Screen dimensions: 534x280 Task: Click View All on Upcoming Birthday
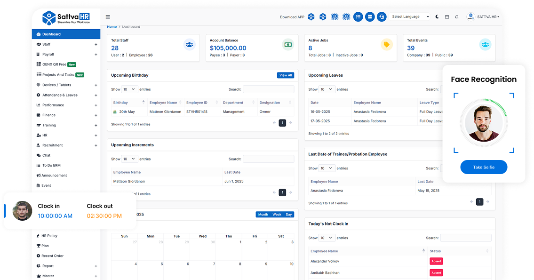pos(286,75)
